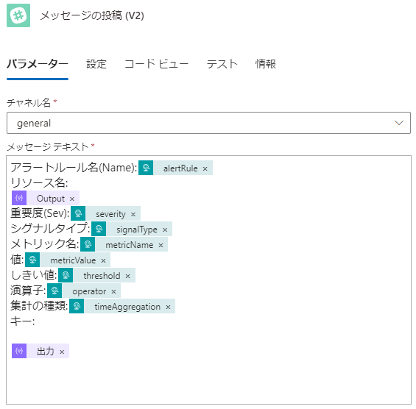Delete the operator token
Screen dimensions: 416x409
pyautogui.click(x=114, y=292)
